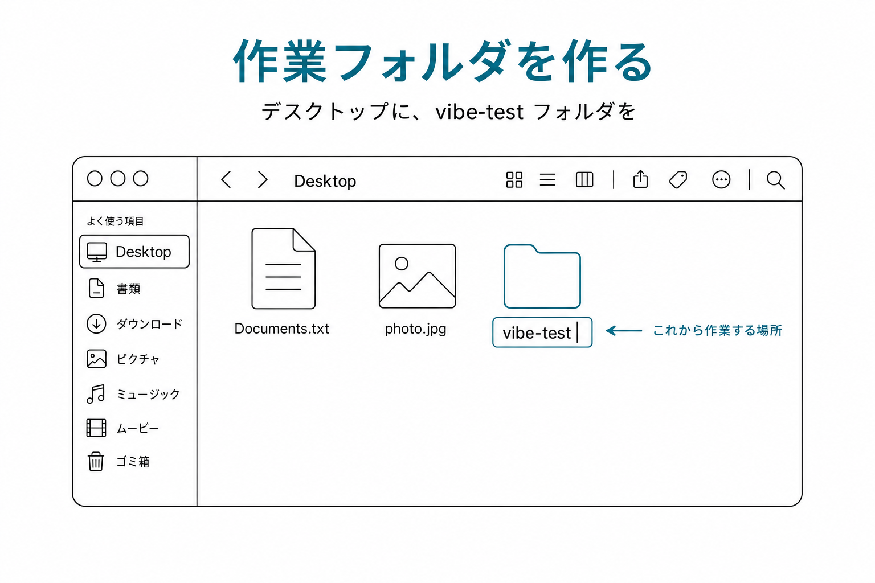
Task: Click the picture icon beside ピクチャ
Action: 96,359
